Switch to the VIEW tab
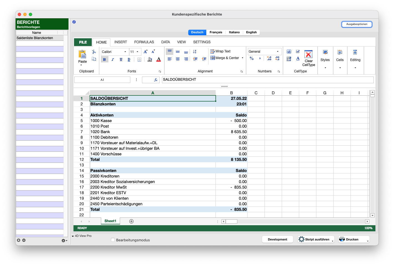394x266 pixels. tap(182, 42)
